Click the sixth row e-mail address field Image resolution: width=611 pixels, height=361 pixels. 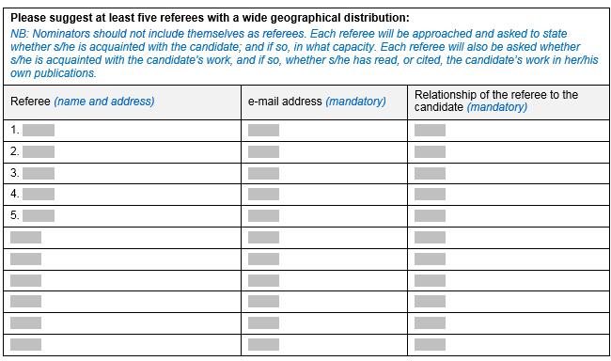263,237
